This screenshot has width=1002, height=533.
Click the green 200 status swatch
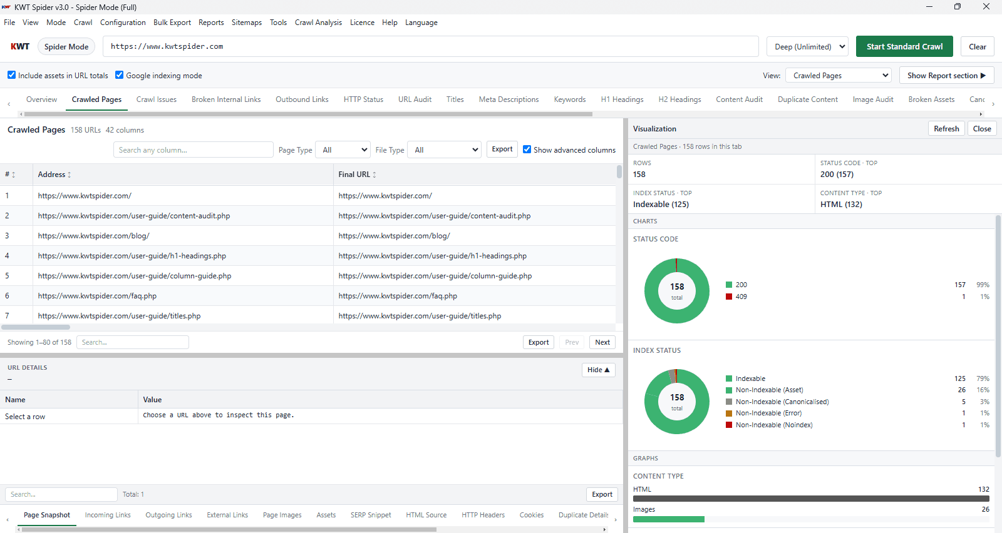point(729,285)
